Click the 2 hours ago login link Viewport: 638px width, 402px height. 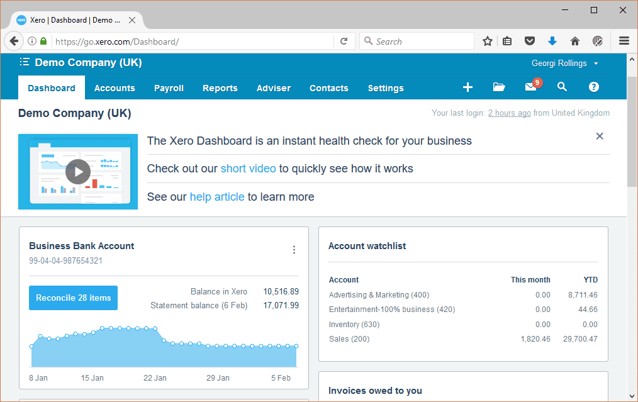pos(510,113)
